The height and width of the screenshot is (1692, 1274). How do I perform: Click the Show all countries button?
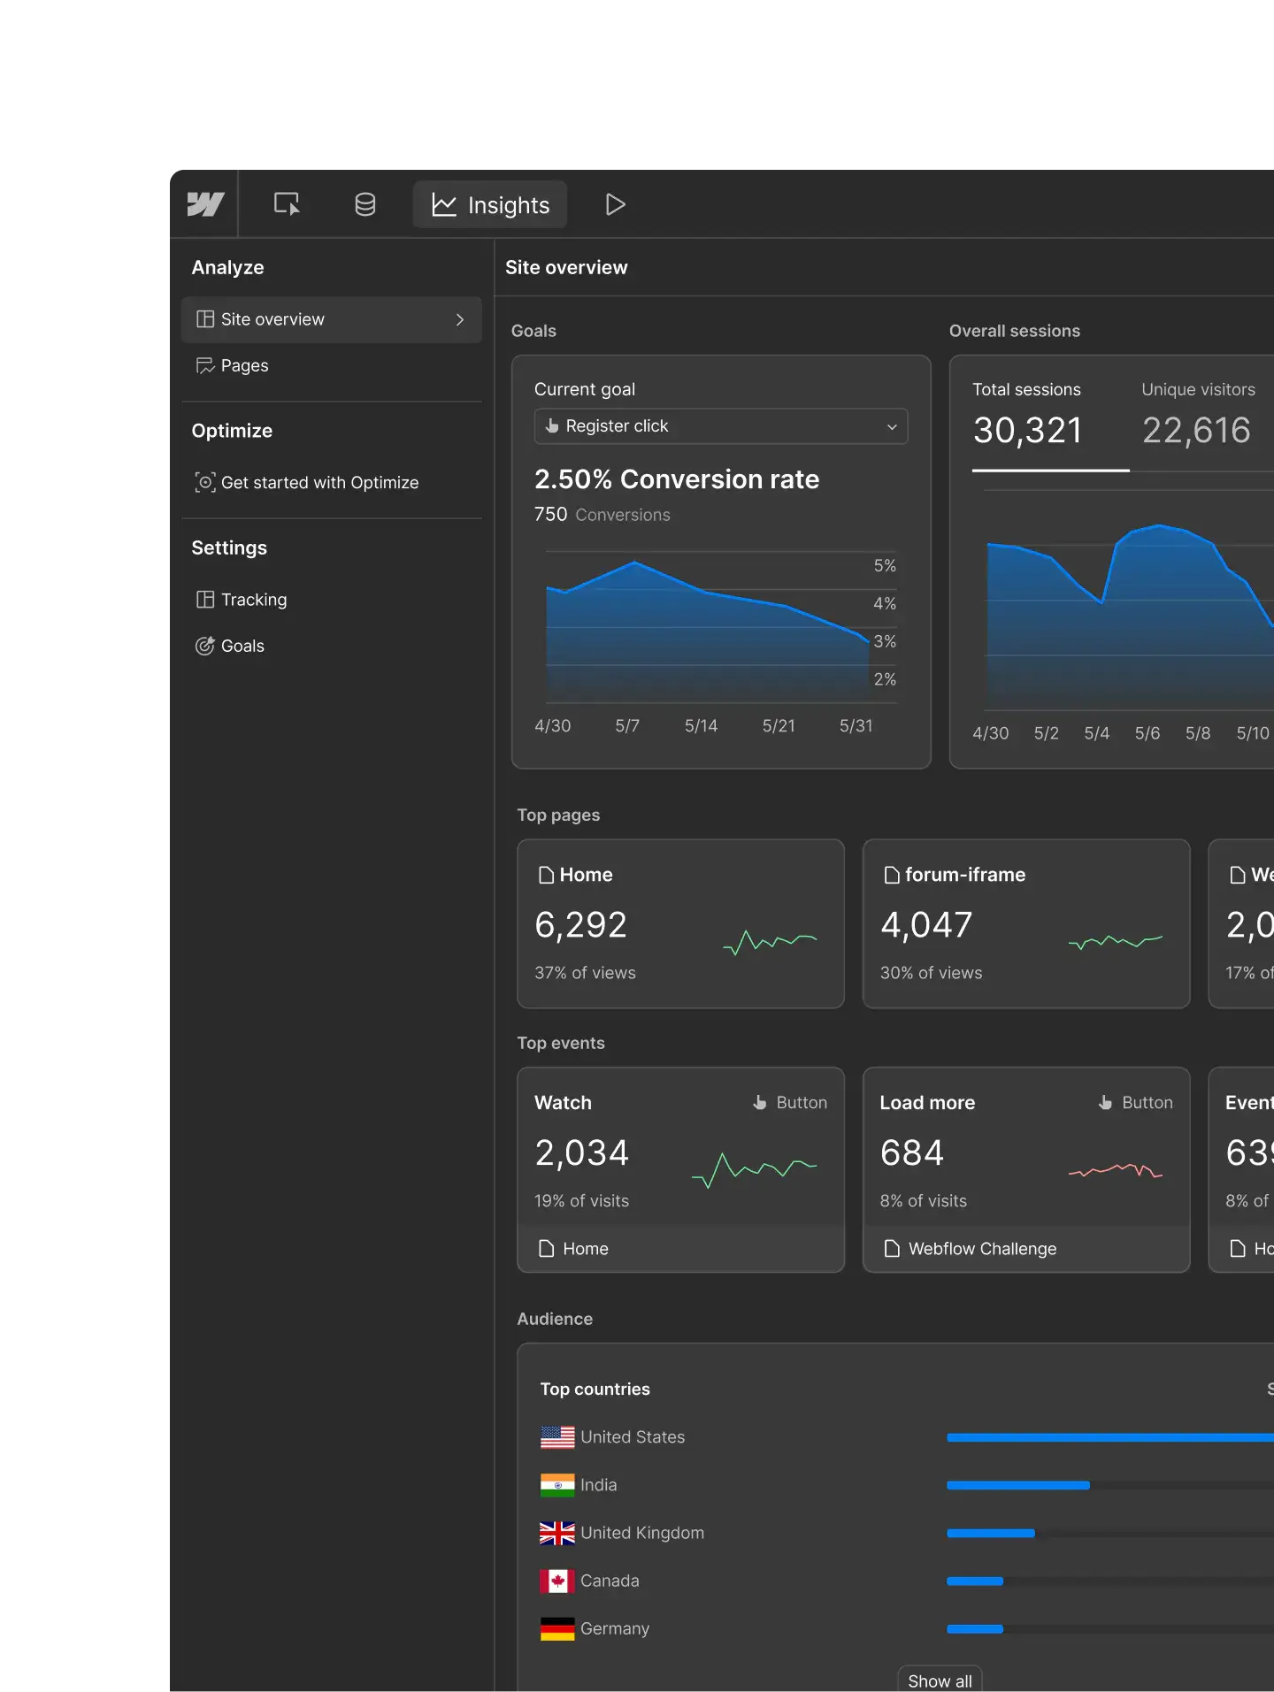[x=940, y=1680]
